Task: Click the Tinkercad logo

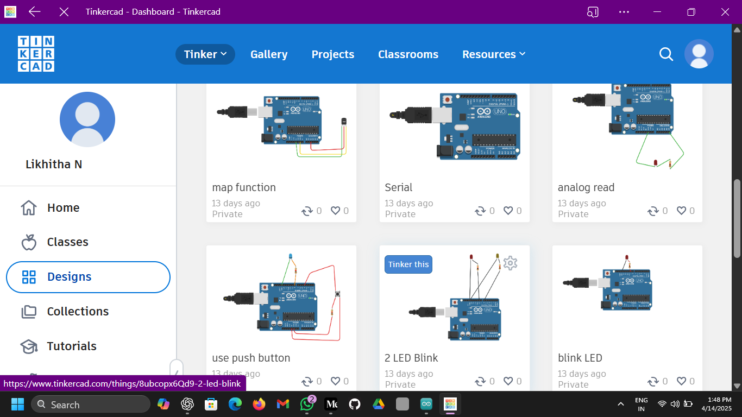Action: 36,54
